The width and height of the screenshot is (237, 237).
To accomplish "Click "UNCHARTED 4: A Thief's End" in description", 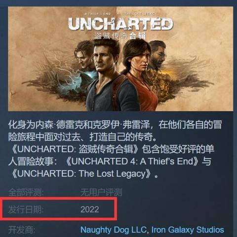I will click(x=132, y=161).
